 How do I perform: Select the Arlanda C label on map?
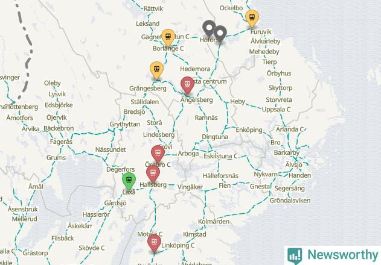[x=290, y=129]
